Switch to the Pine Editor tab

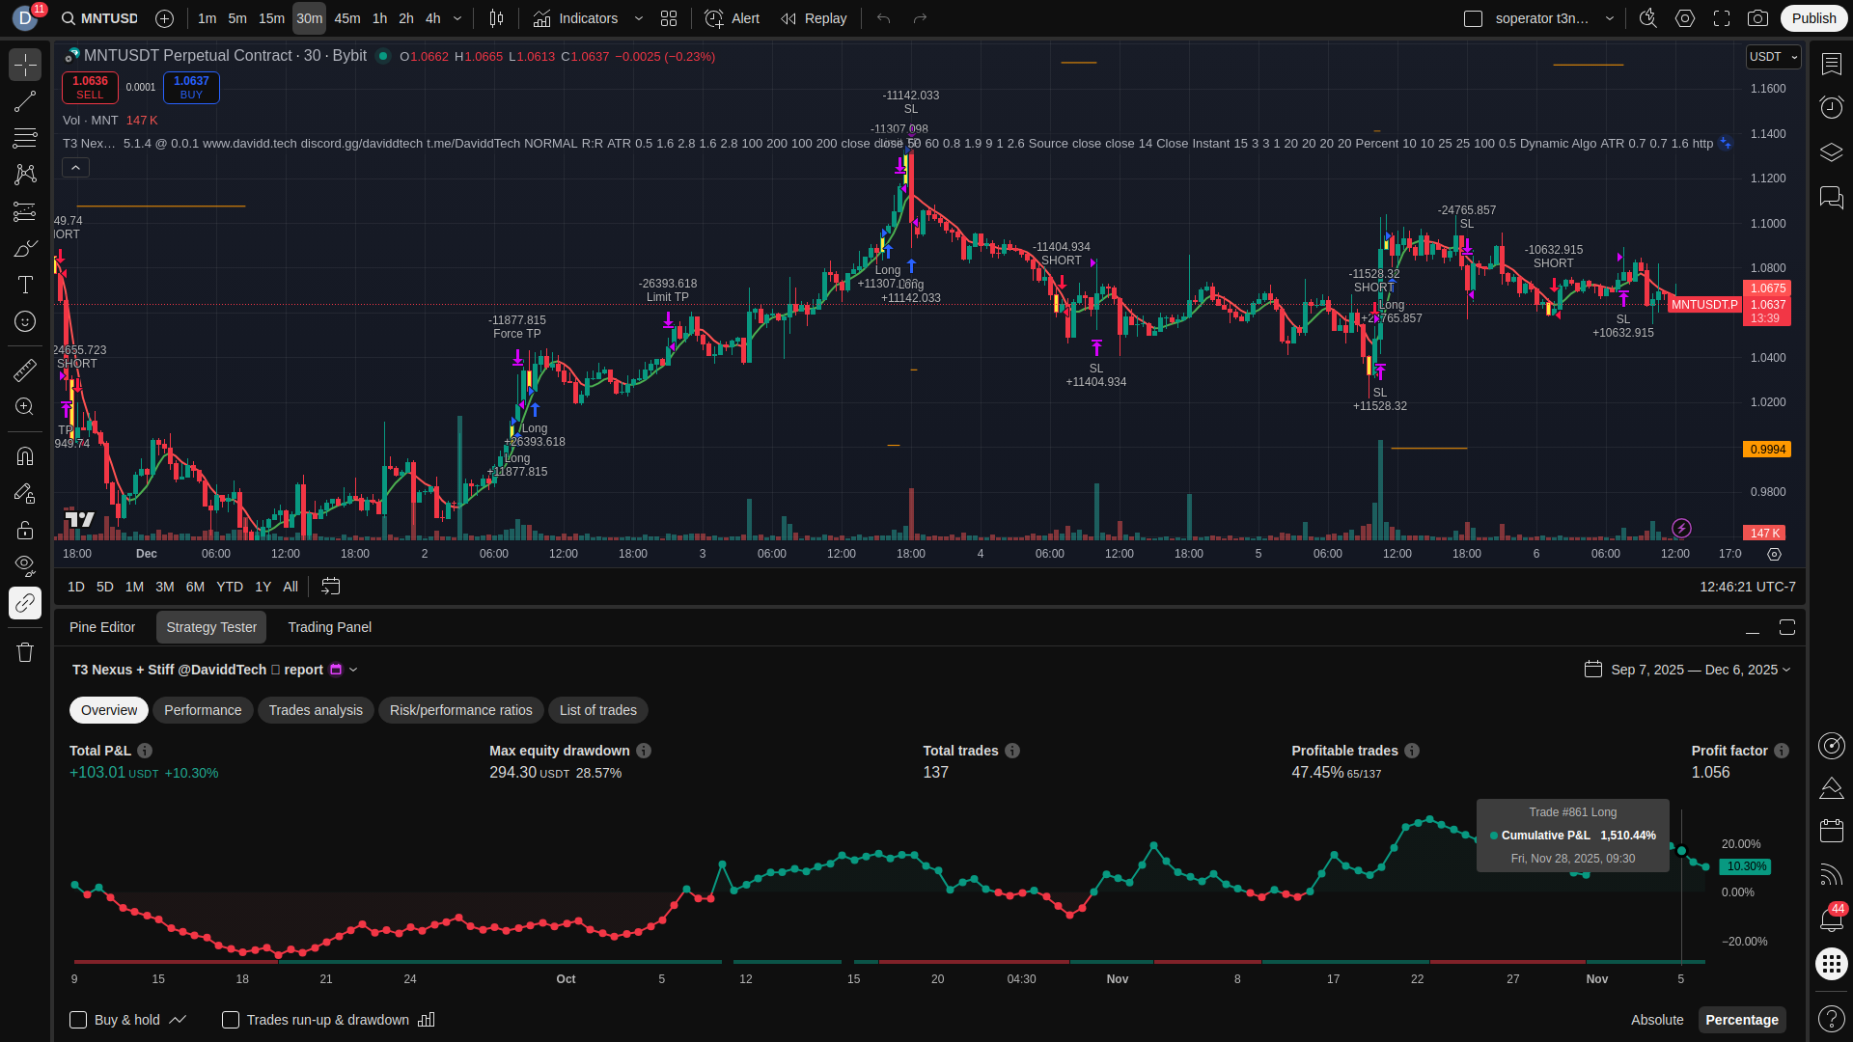tap(102, 627)
